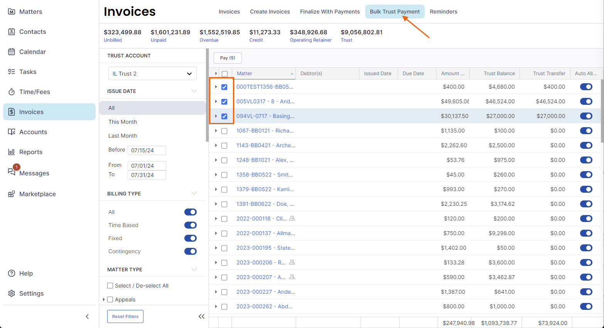Click the Before date input field
Screen dimensions: 604x328
(147, 150)
